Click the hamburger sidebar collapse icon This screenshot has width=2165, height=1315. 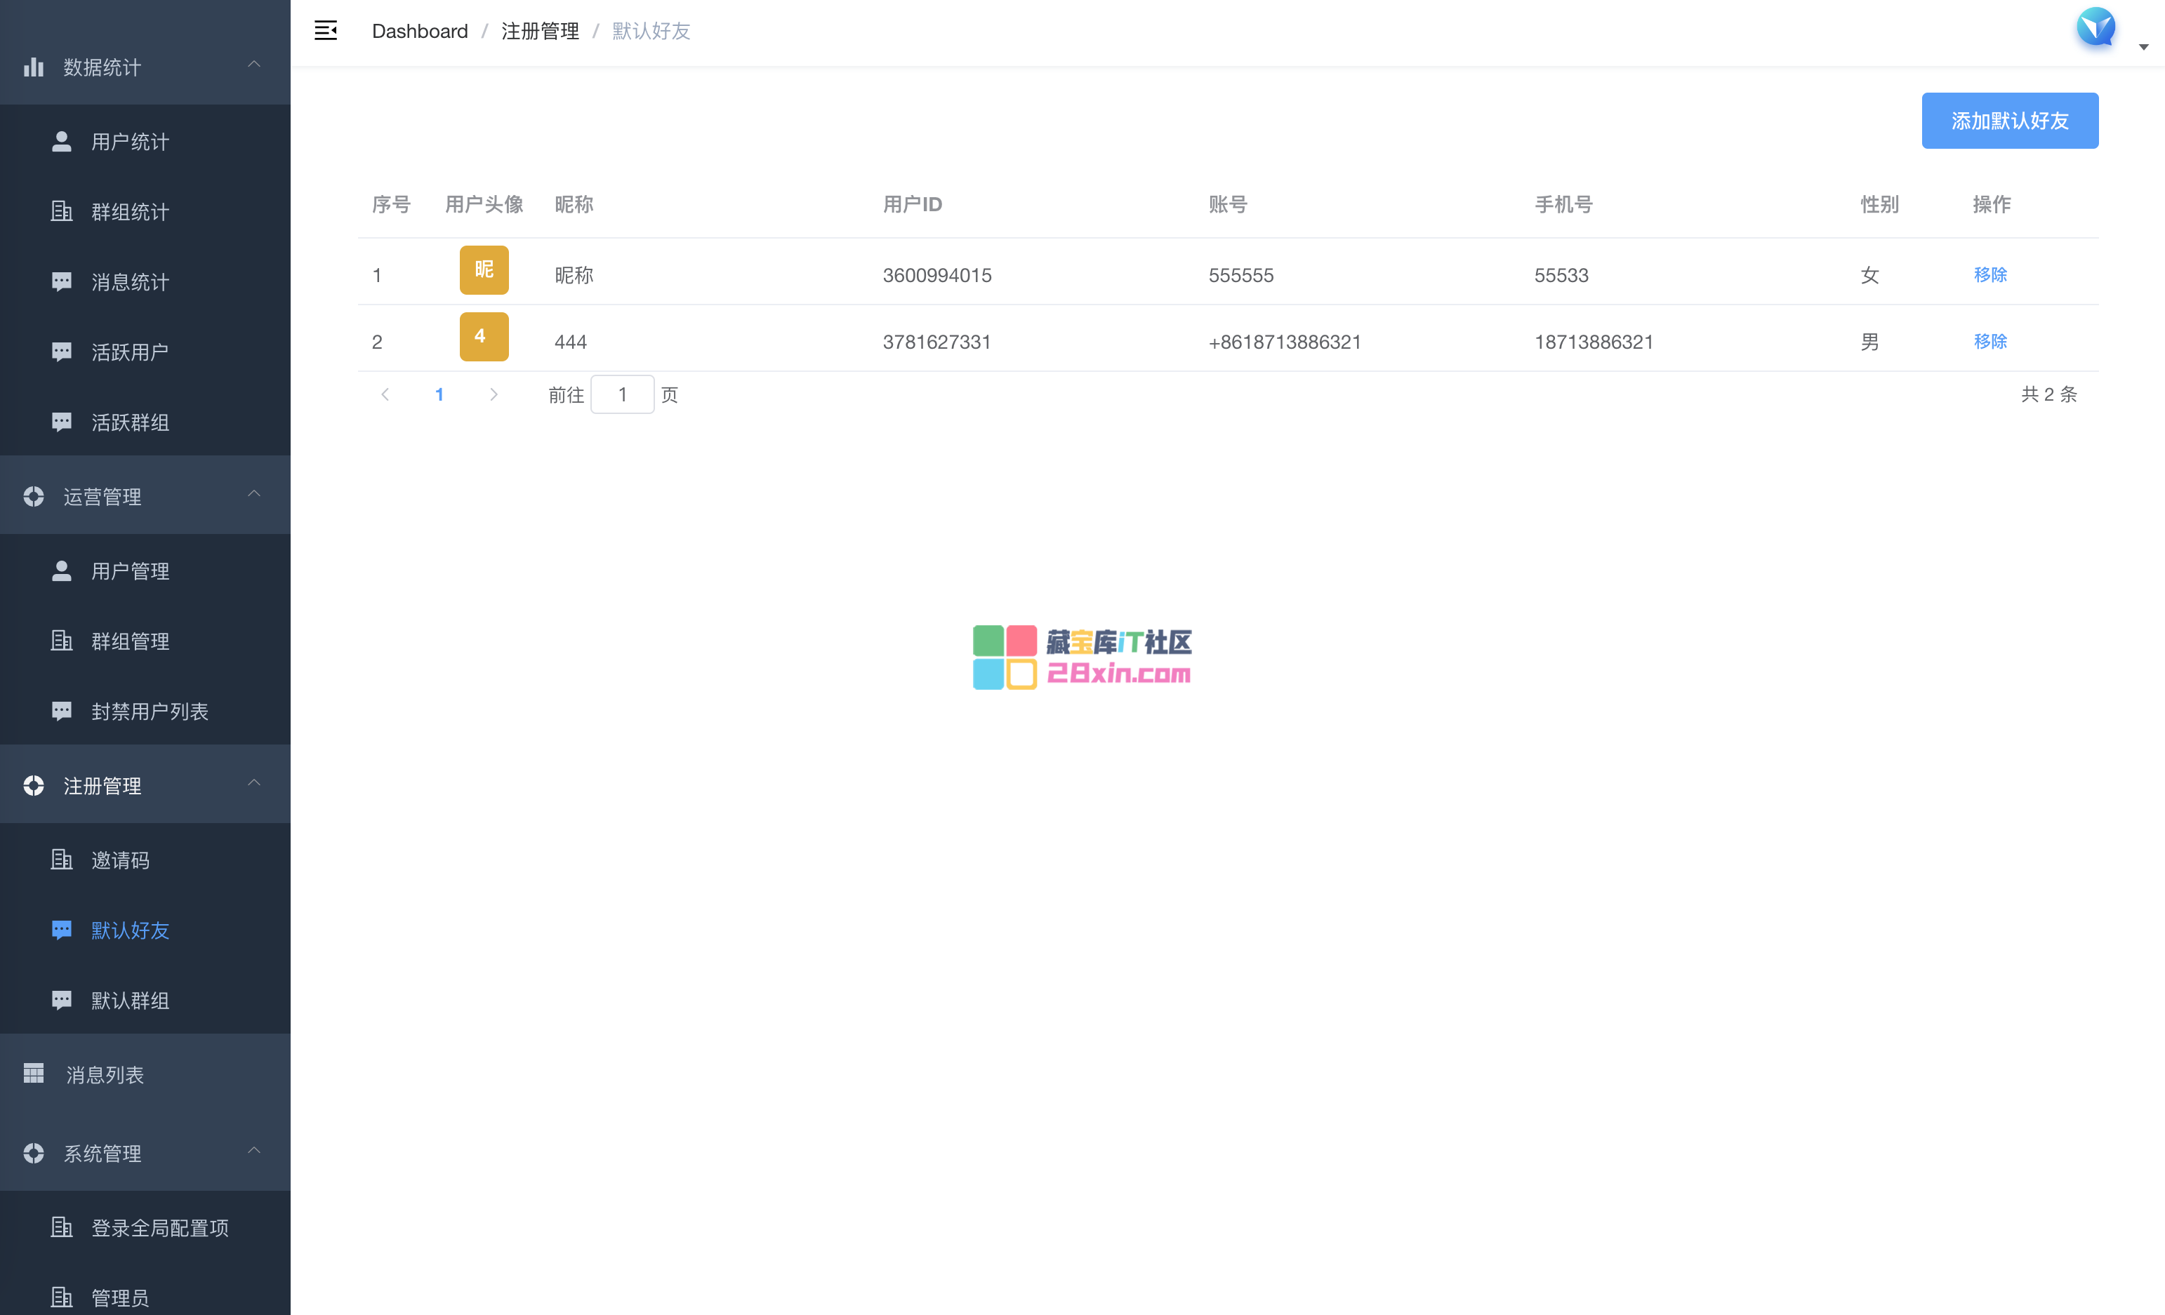pyautogui.click(x=325, y=31)
